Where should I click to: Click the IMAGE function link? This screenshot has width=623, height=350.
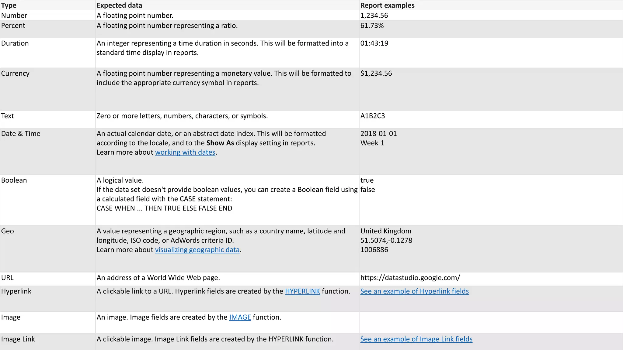[x=240, y=317]
